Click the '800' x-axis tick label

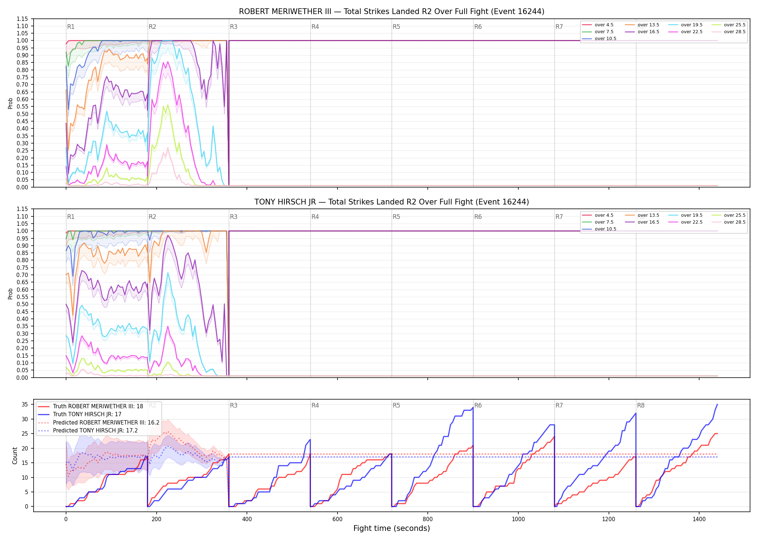point(428,519)
